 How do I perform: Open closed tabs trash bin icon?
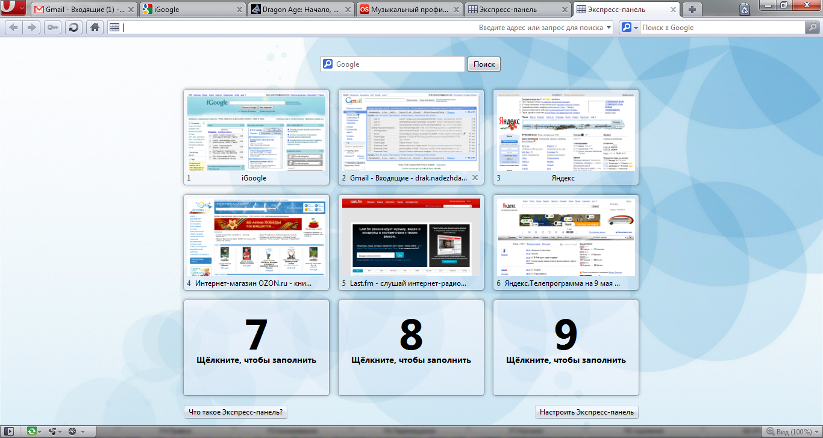(x=745, y=9)
